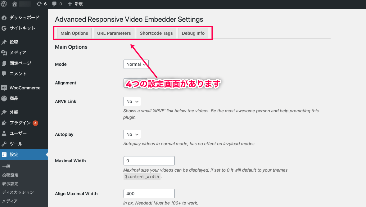Click the Advanced Responsive Video Embedder Settings heading
The image size is (366, 207).
point(129,19)
